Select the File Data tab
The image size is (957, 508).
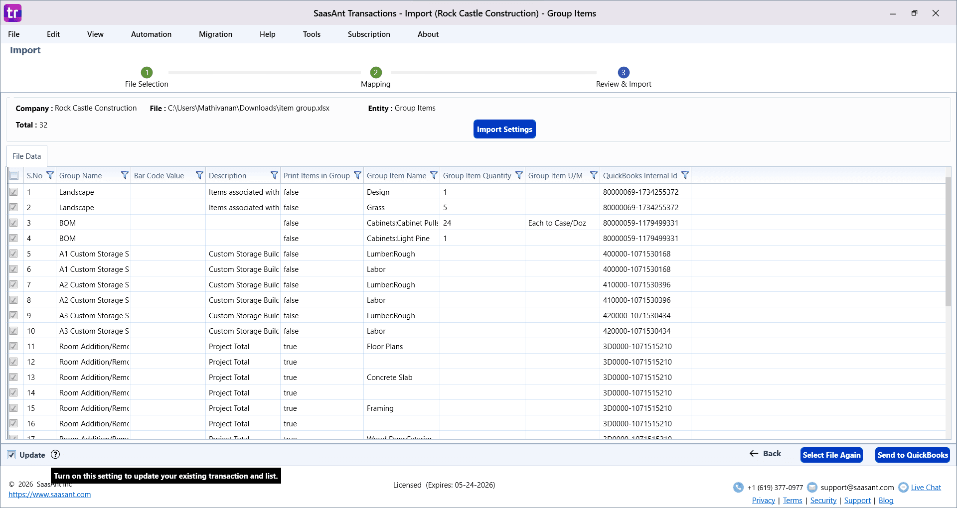point(27,156)
